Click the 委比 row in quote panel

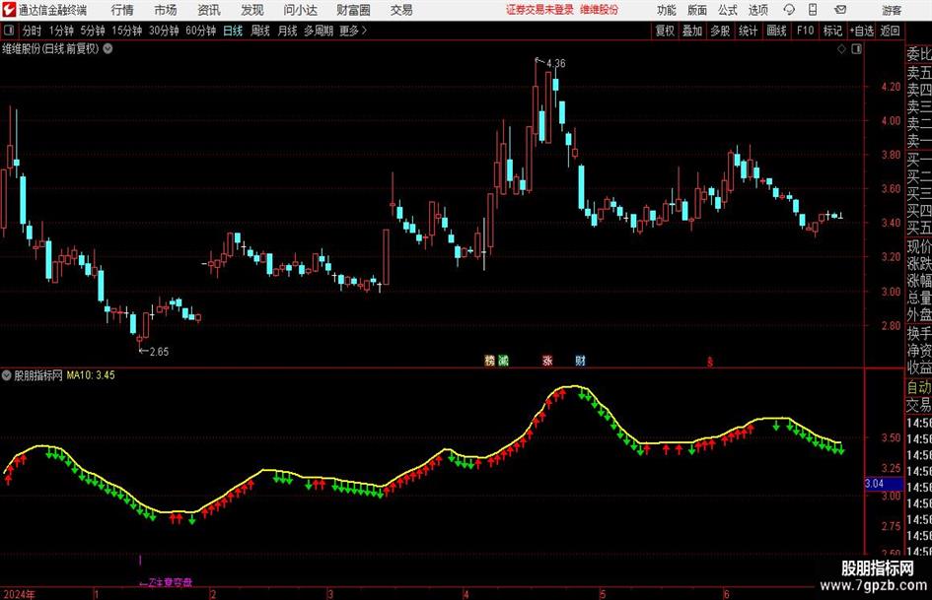click(x=919, y=54)
